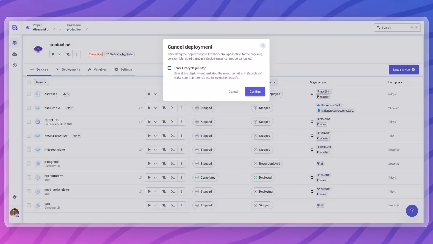Select all services with header checkbox
The width and height of the screenshot is (433, 244).
pos(29,82)
